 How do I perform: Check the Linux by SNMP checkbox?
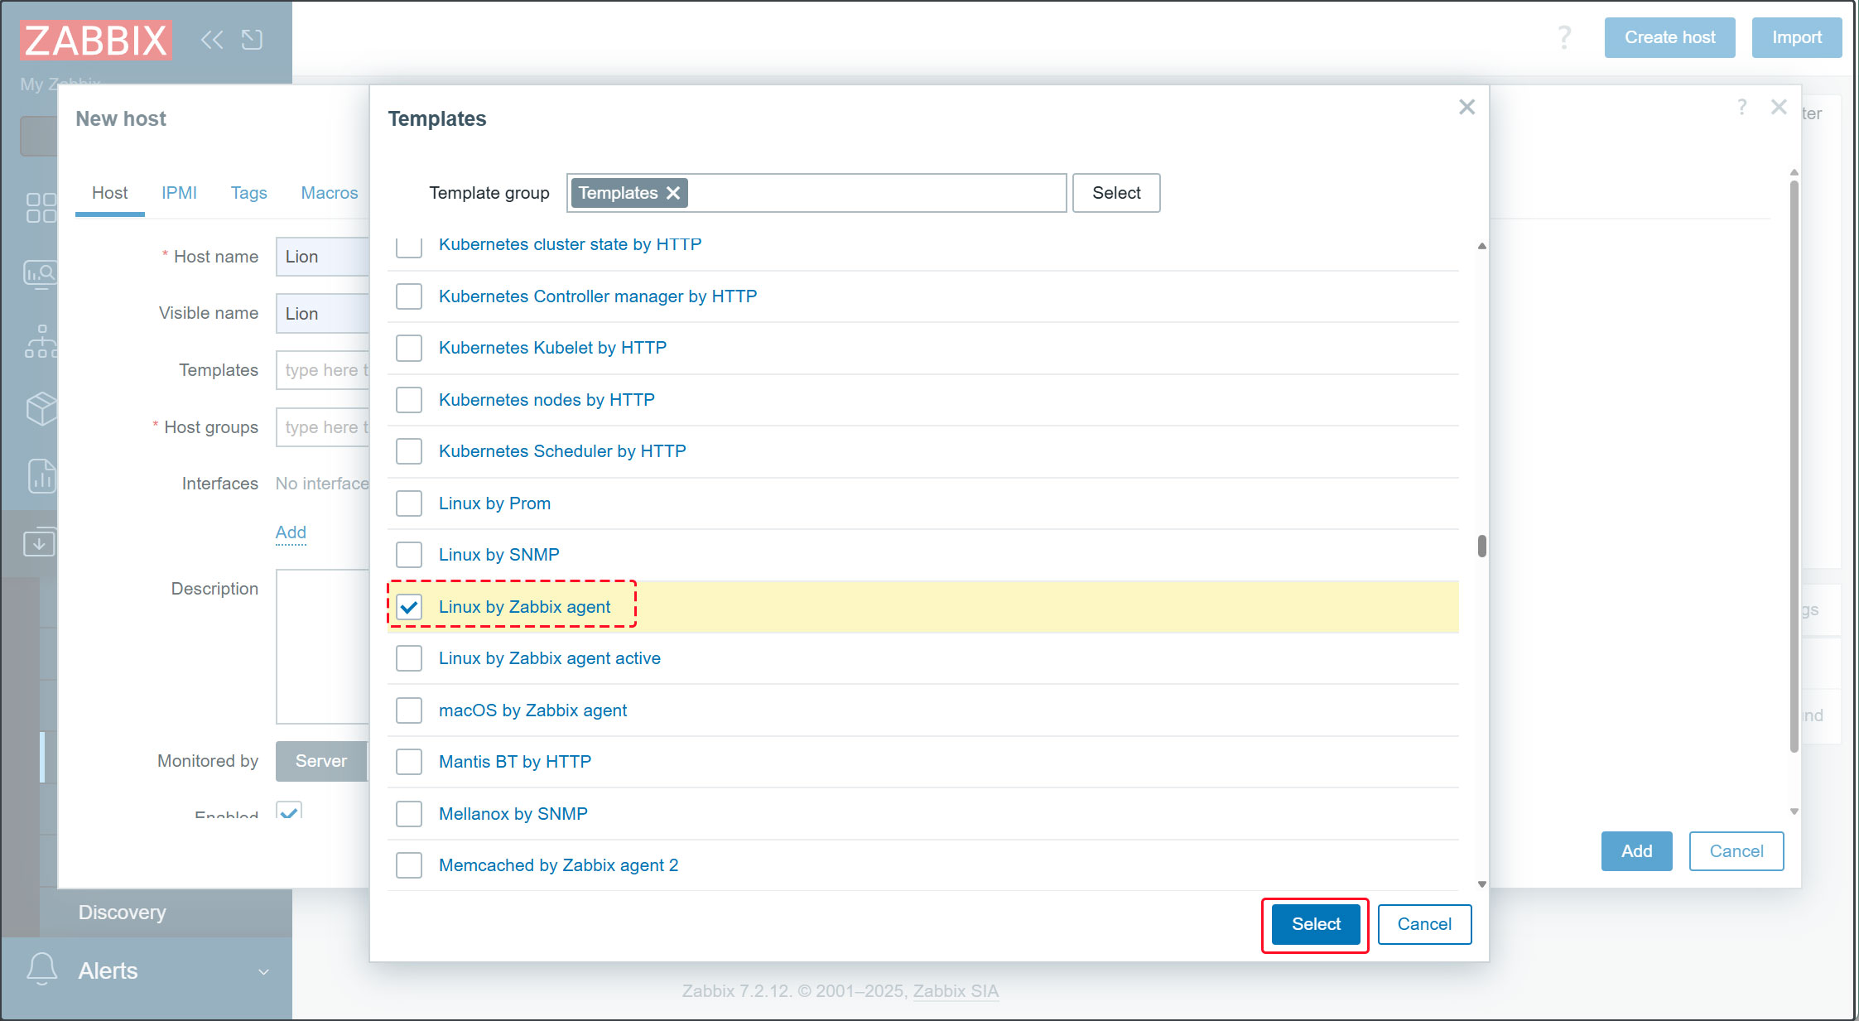pyautogui.click(x=409, y=555)
